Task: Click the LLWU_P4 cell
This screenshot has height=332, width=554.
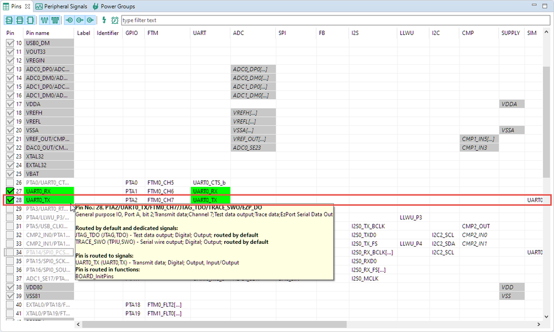Action: (x=413, y=243)
